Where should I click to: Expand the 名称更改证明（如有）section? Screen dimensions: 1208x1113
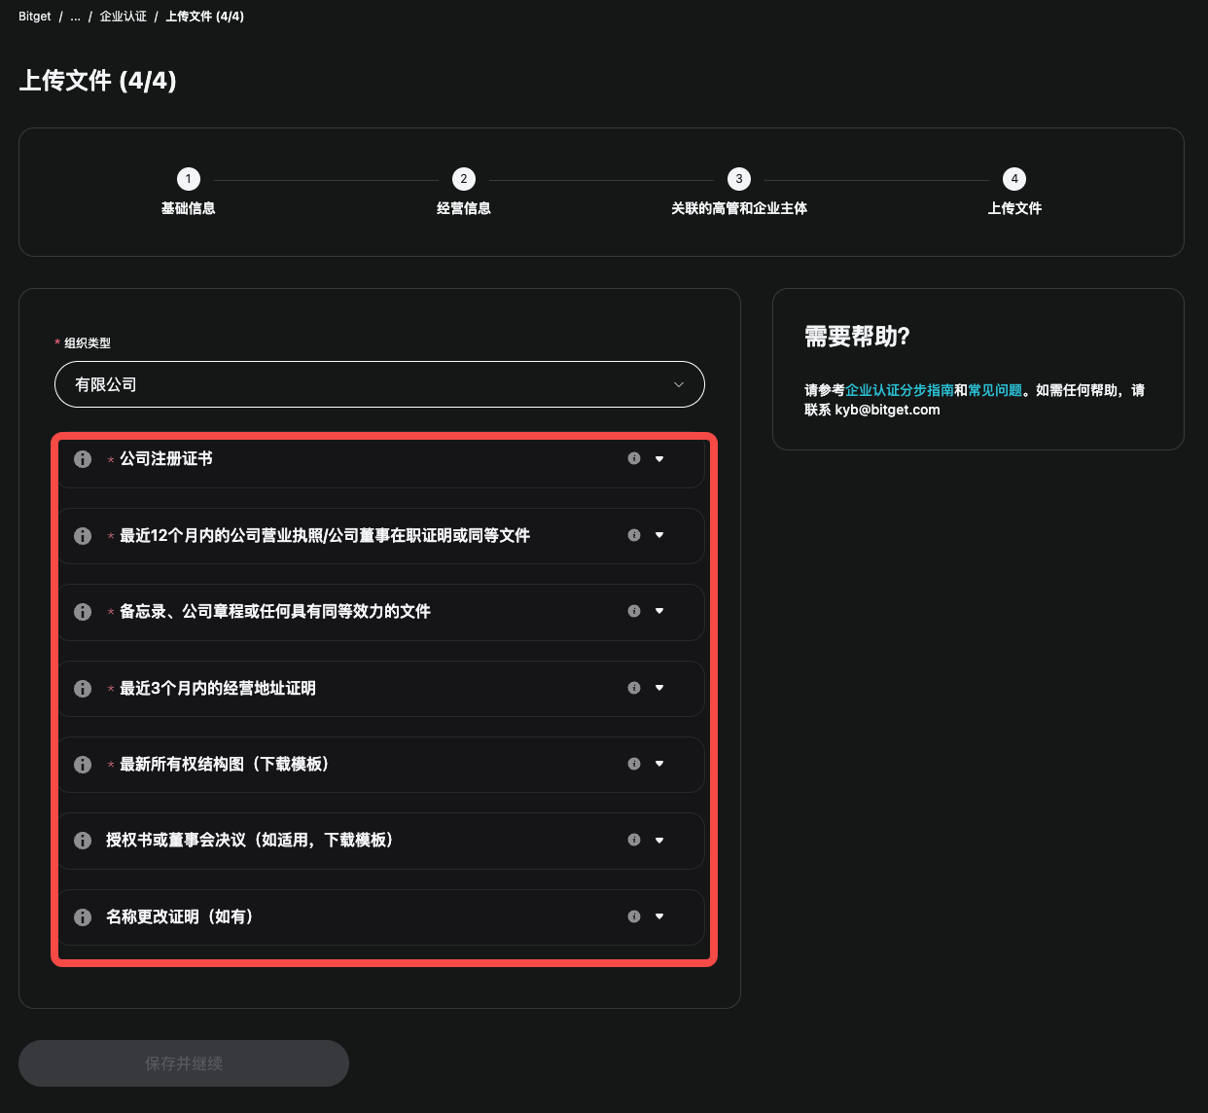[659, 916]
